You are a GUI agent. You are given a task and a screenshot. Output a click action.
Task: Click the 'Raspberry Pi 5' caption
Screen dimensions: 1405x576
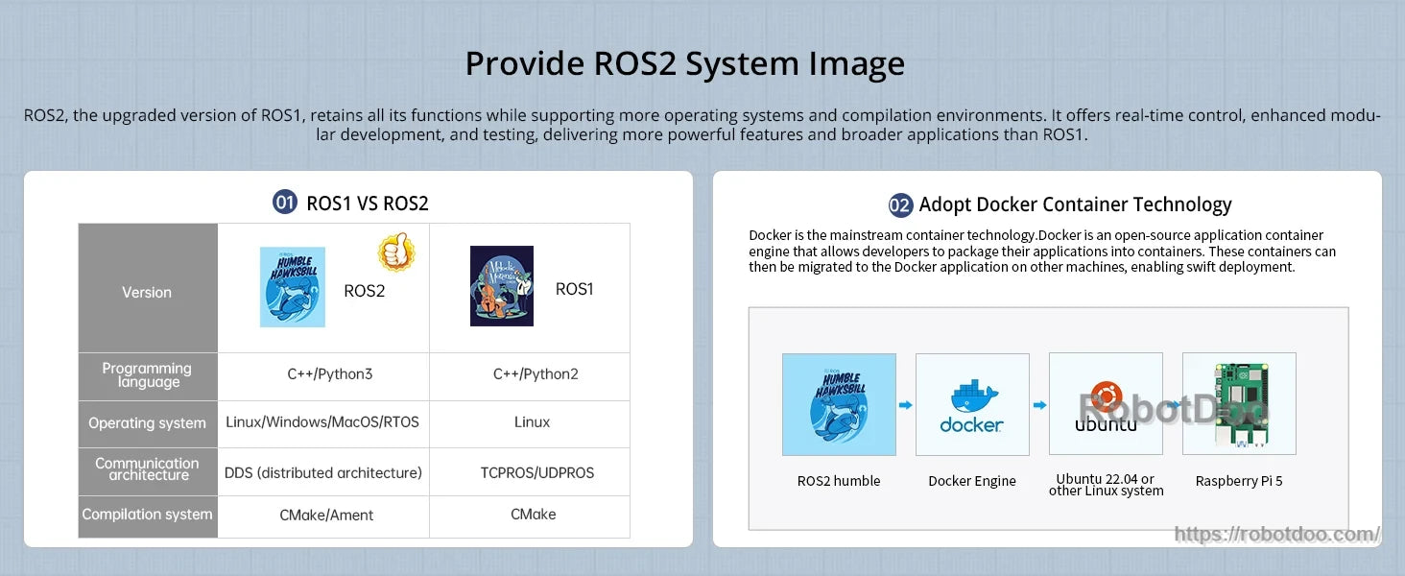coord(1239,481)
